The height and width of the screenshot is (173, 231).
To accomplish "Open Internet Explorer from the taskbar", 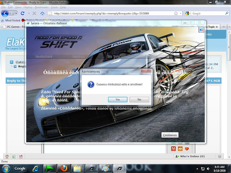I will click(x=36, y=168).
